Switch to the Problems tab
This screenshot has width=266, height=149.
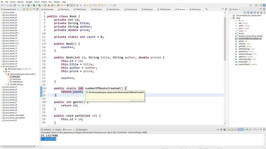pyautogui.click(x=46, y=130)
